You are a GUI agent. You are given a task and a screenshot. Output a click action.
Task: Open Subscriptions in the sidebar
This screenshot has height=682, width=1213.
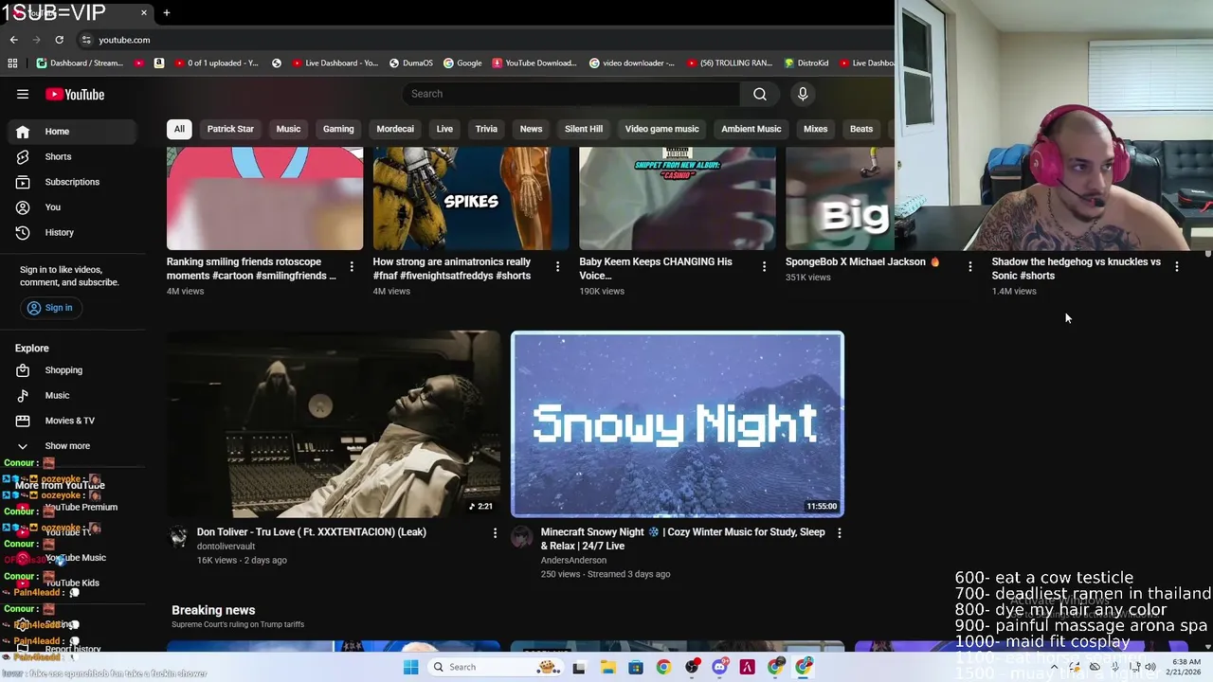click(72, 182)
